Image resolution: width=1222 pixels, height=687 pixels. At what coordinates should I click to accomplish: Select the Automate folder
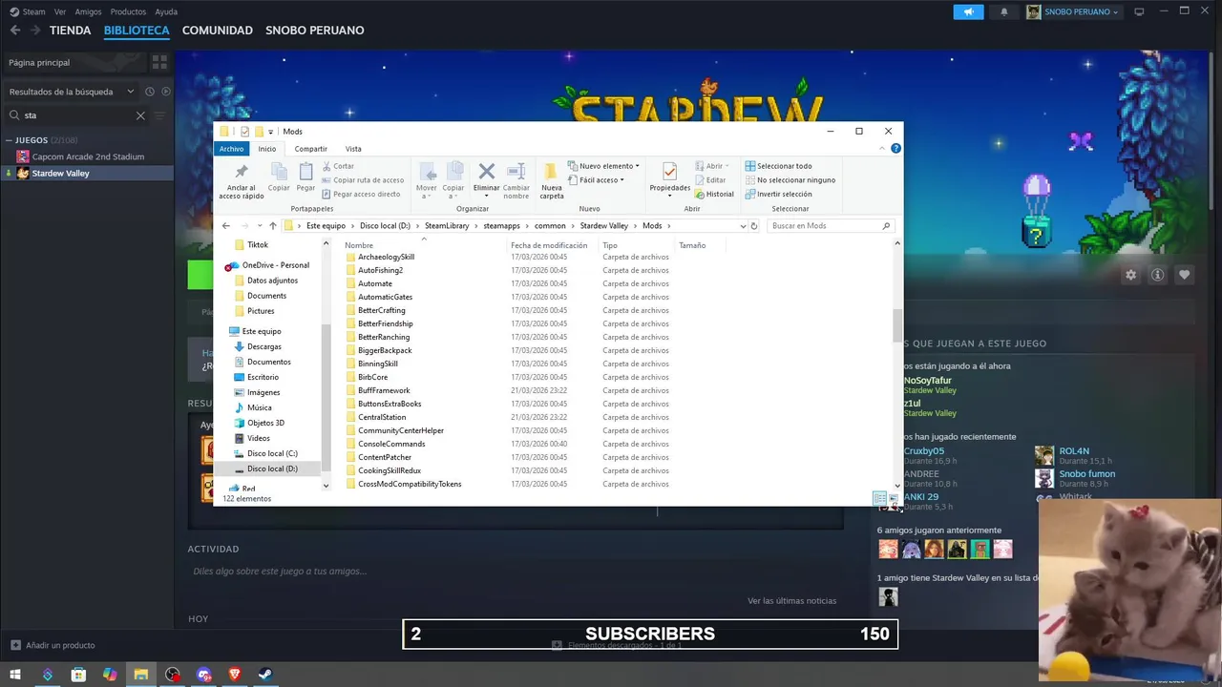coord(375,283)
